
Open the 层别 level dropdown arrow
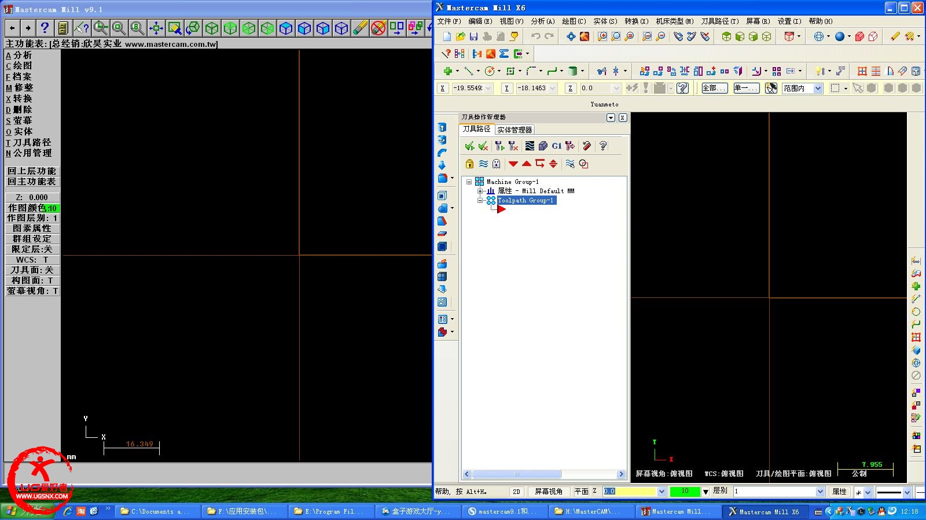pos(820,492)
